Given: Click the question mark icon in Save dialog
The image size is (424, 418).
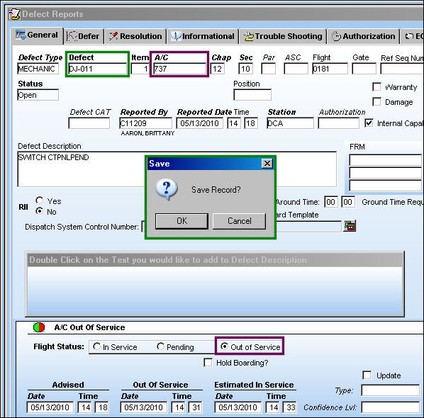Looking at the screenshot, I should click(167, 189).
